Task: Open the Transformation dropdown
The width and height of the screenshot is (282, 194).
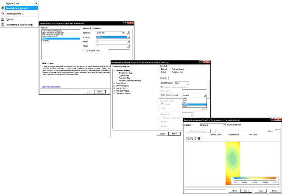Action: point(188,83)
